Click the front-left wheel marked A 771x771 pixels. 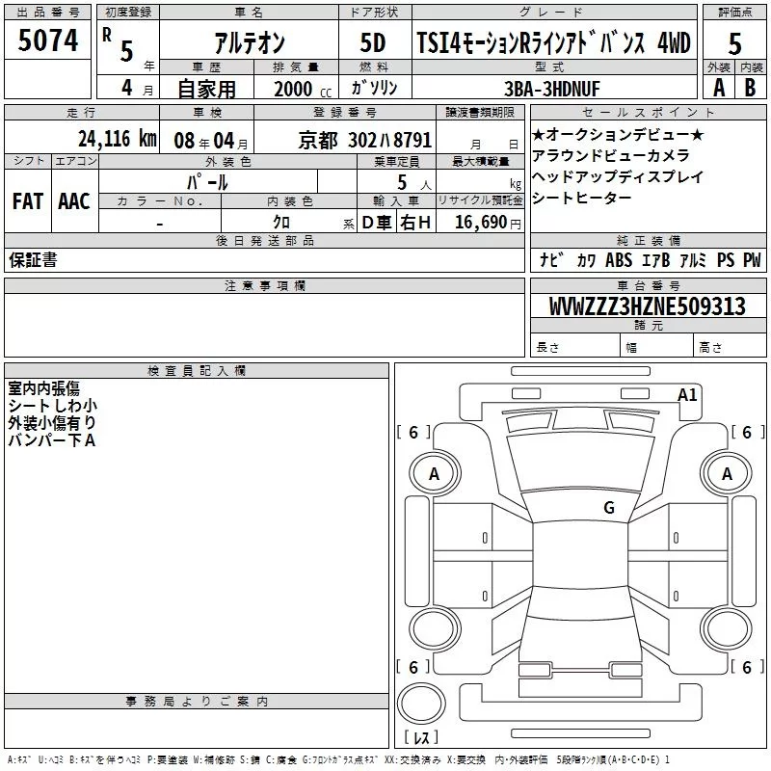pyautogui.click(x=435, y=474)
